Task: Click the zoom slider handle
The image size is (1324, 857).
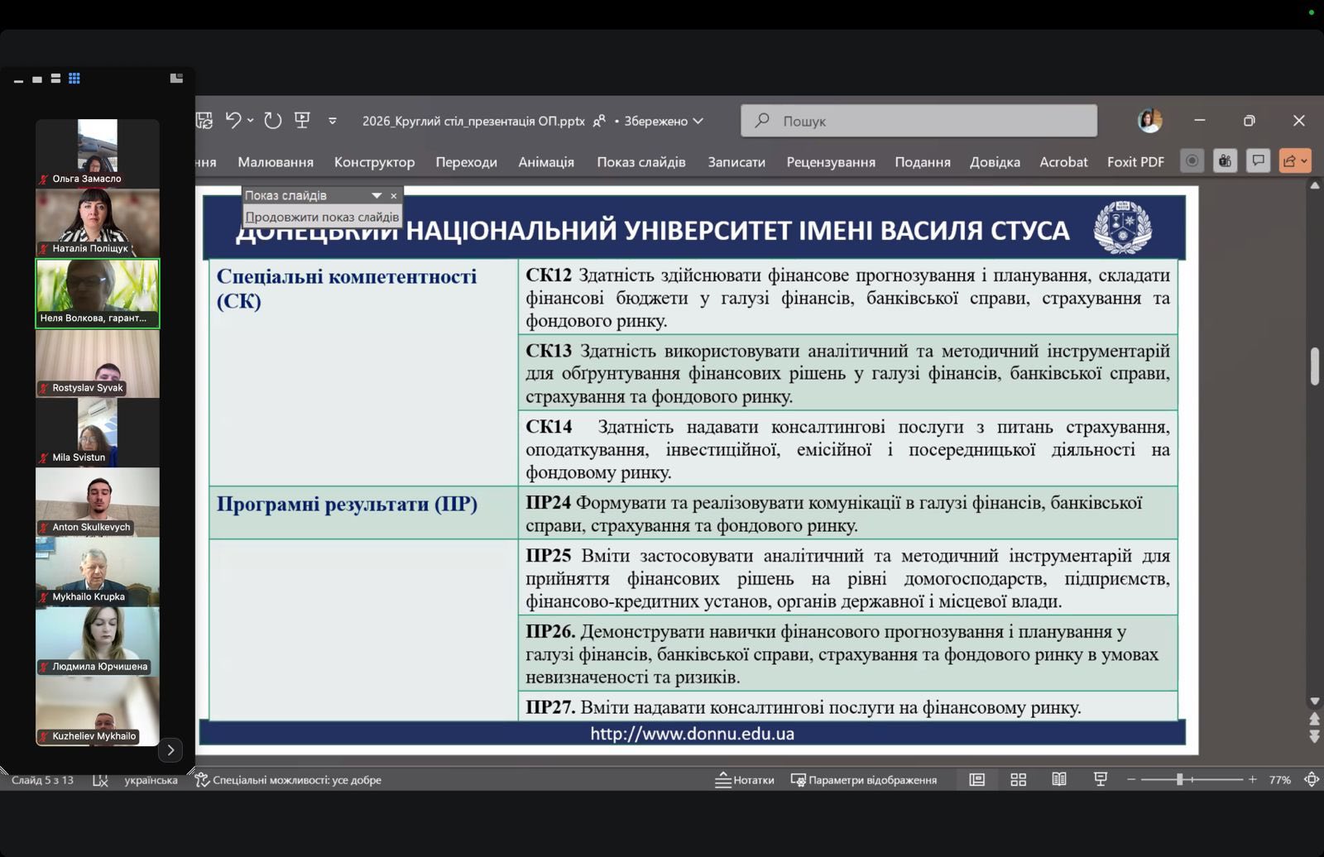Action: tap(1180, 780)
